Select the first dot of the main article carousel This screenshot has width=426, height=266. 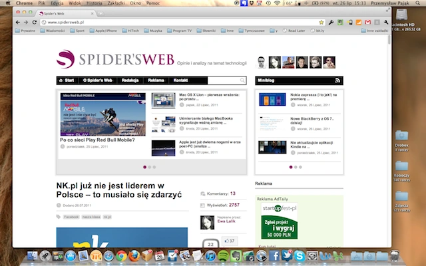point(144,167)
